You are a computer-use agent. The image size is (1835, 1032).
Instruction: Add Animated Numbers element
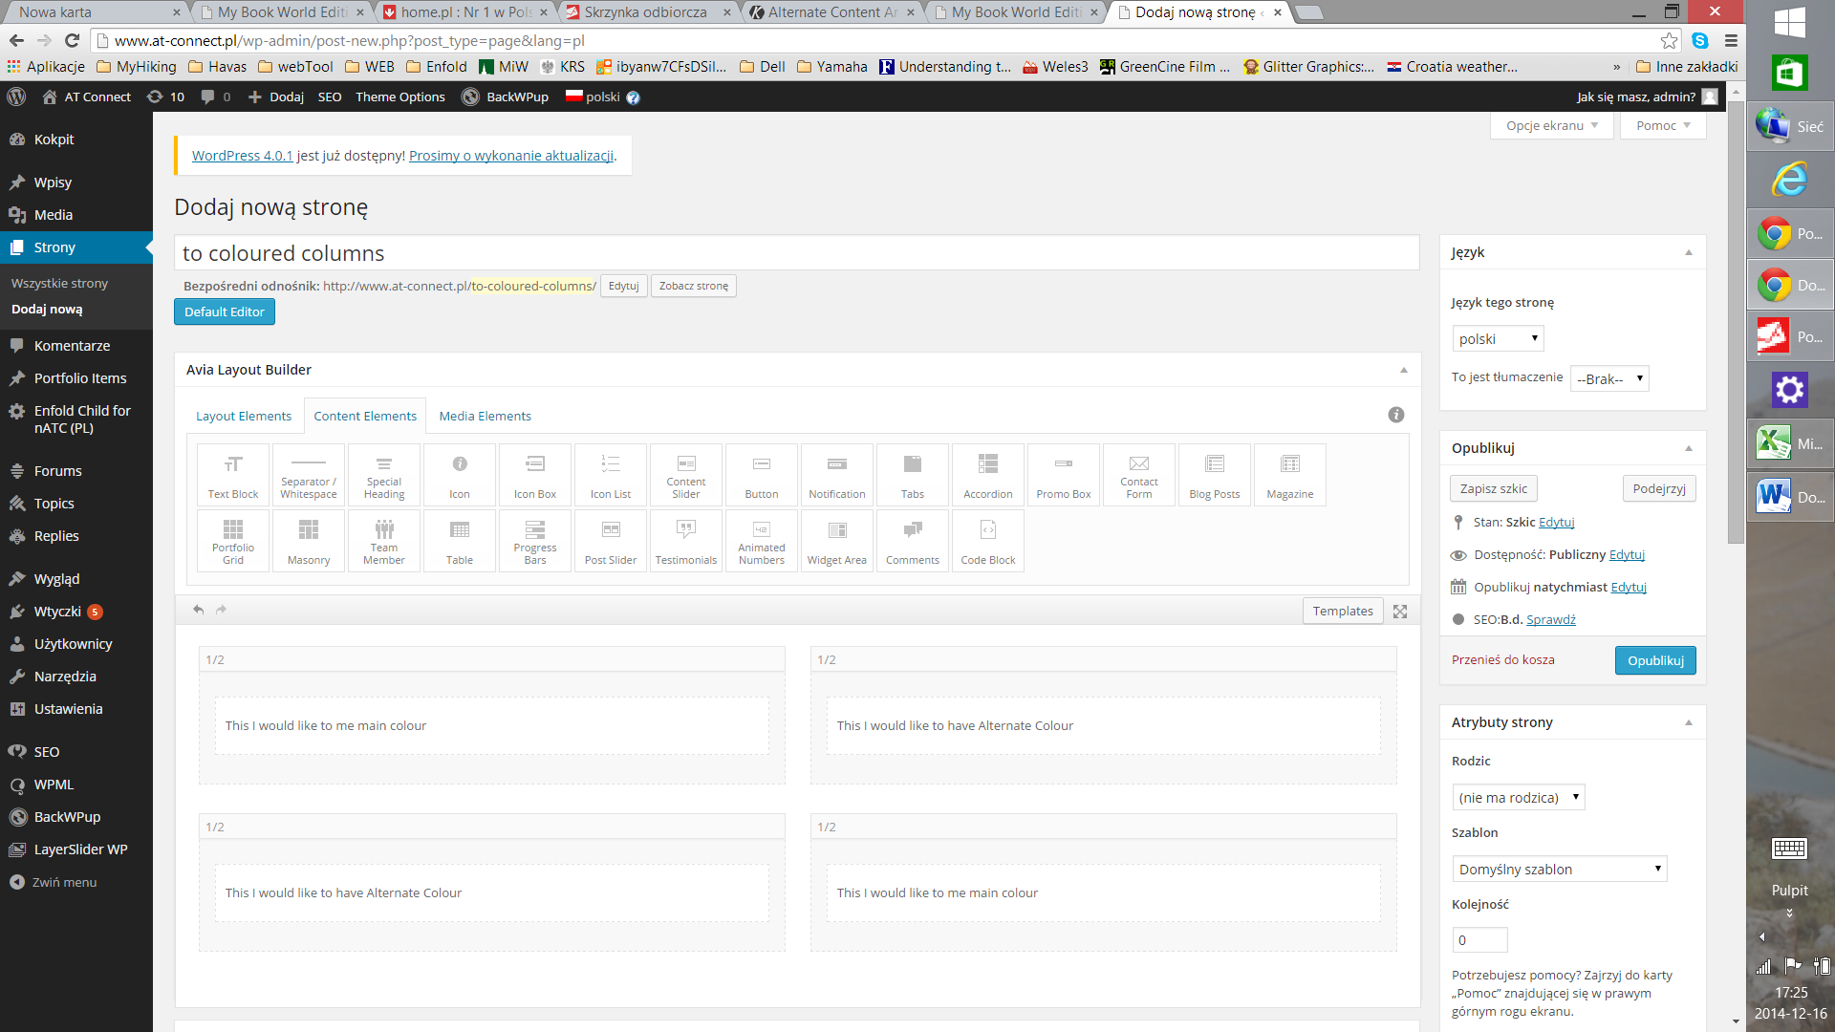(x=762, y=541)
